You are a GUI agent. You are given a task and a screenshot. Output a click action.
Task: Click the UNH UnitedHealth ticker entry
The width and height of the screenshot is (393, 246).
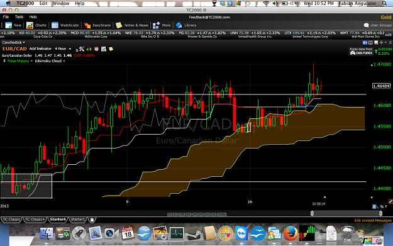[255, 35]
